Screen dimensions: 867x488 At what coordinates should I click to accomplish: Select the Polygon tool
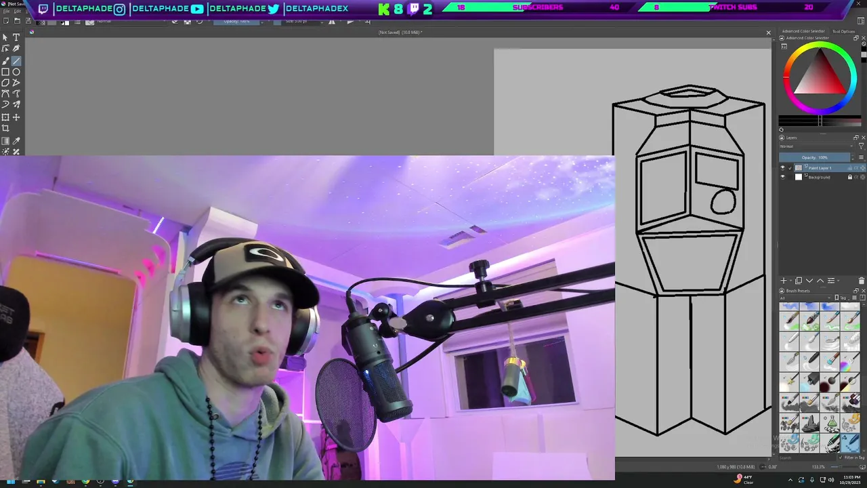[5, 83]
